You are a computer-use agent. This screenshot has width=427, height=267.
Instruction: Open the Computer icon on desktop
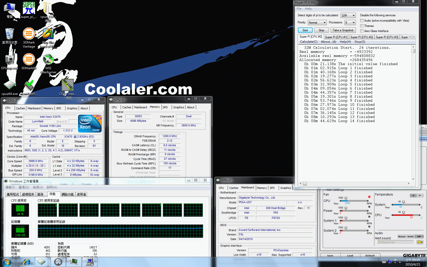[10, 10]
